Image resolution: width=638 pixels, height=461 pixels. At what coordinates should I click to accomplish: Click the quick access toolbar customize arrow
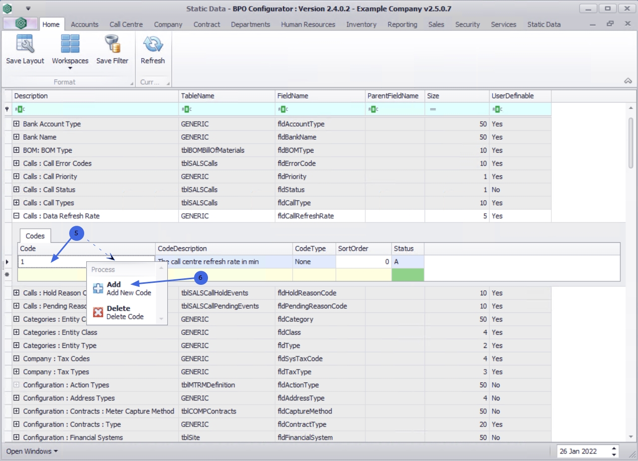(28, 9)
